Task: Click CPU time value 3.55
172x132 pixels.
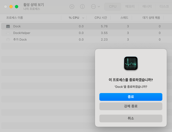Action: pyautogui.click(x=104, y=33)
